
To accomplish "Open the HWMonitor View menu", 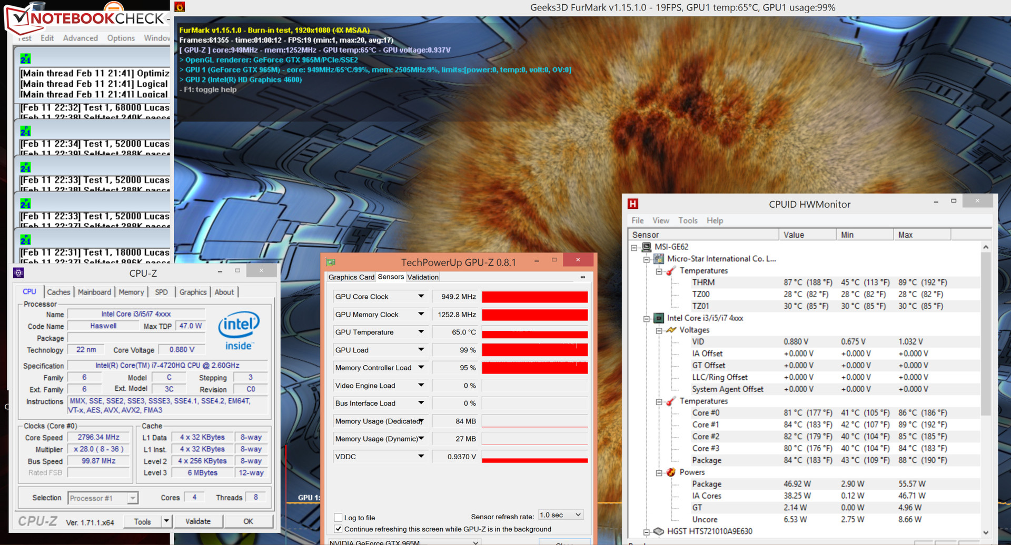I will (661, 220).
